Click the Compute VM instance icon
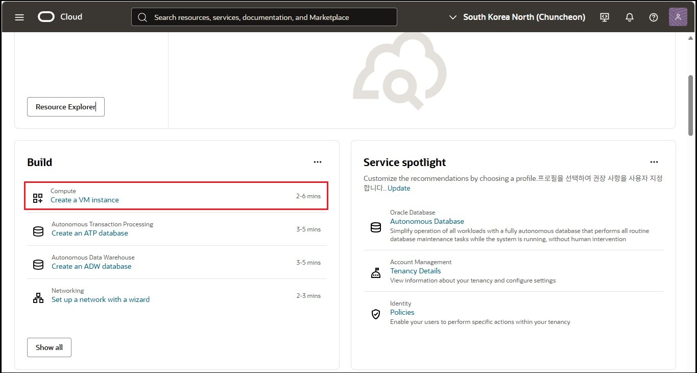This screenshot has height=373, width=697. point(38,198)
